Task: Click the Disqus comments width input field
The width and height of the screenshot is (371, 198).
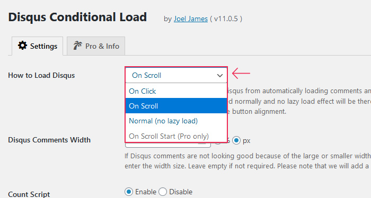Action: [168, 145]
